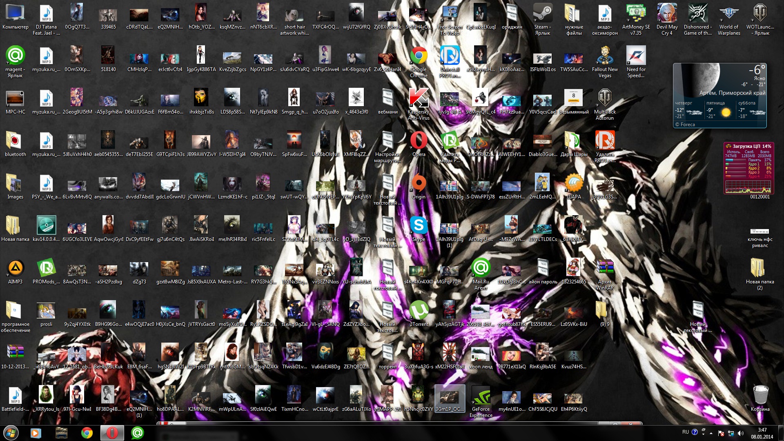Open Skype desktop shortcut
The width and height of the screenshot is (784, 441).
point(419,229)
